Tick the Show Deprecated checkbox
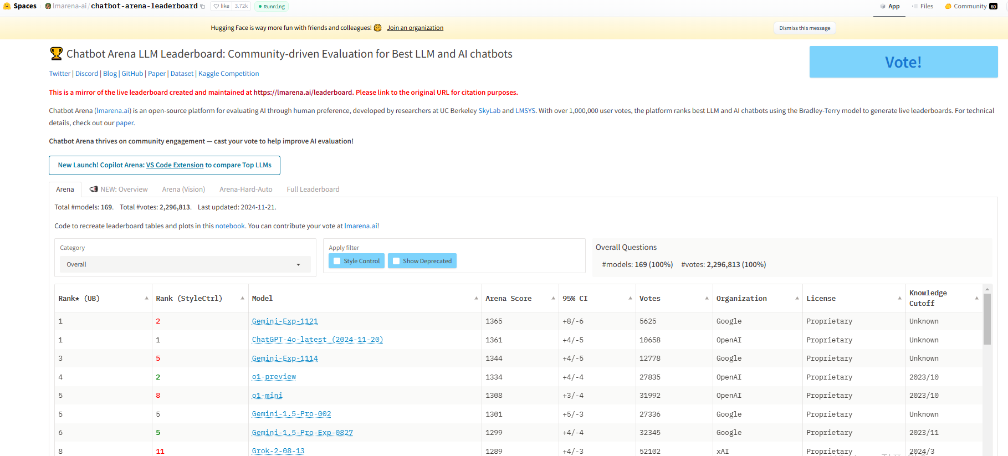This screenshot has width=1008, height=456. [x=396, y=261]
